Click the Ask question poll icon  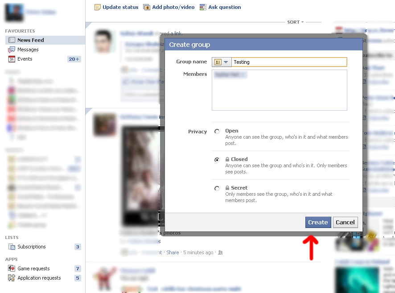click(x=203, y=7)
